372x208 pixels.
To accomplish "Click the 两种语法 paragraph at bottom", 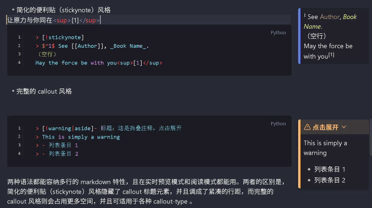I will point(146,192).
